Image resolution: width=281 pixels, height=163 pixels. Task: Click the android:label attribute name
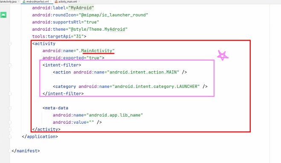coord(49,8)
